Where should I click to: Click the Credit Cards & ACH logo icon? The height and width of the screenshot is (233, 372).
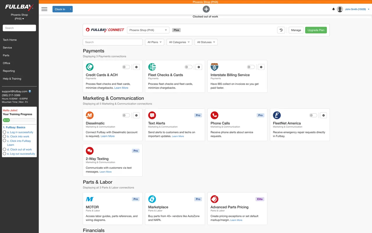pyautogui.click(x=90, y=67)
